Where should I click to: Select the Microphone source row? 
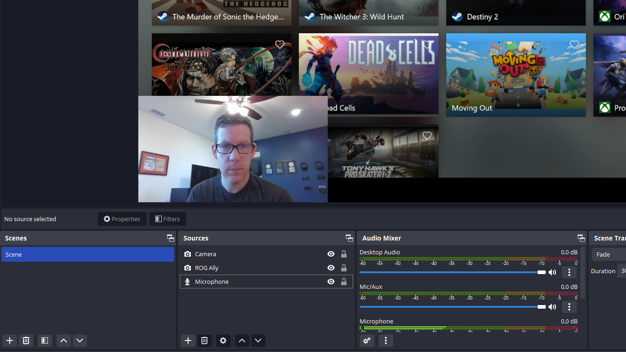266,282
